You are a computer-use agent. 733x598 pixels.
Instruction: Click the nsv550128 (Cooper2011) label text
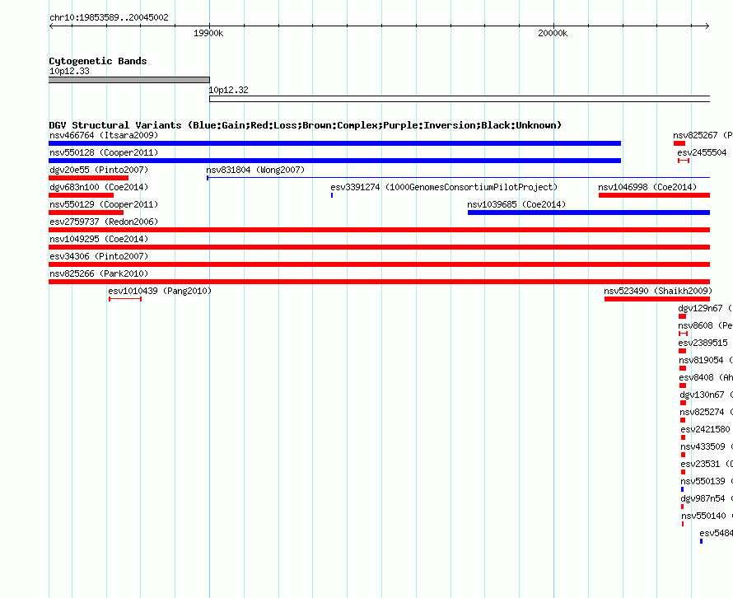[x=104, y=153]
